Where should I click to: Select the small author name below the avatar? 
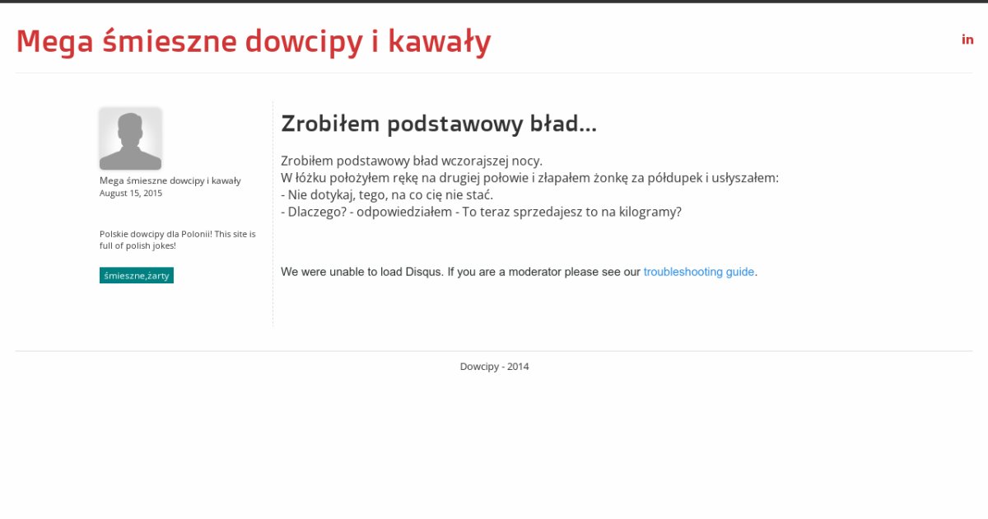pyautogui.click(x=170, y=180)
